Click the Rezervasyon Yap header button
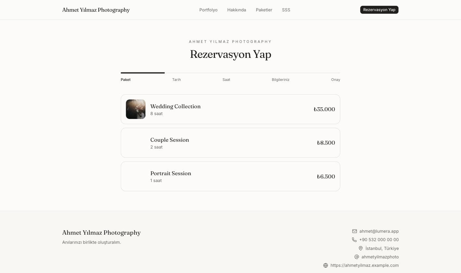 [x=379, y=10]
